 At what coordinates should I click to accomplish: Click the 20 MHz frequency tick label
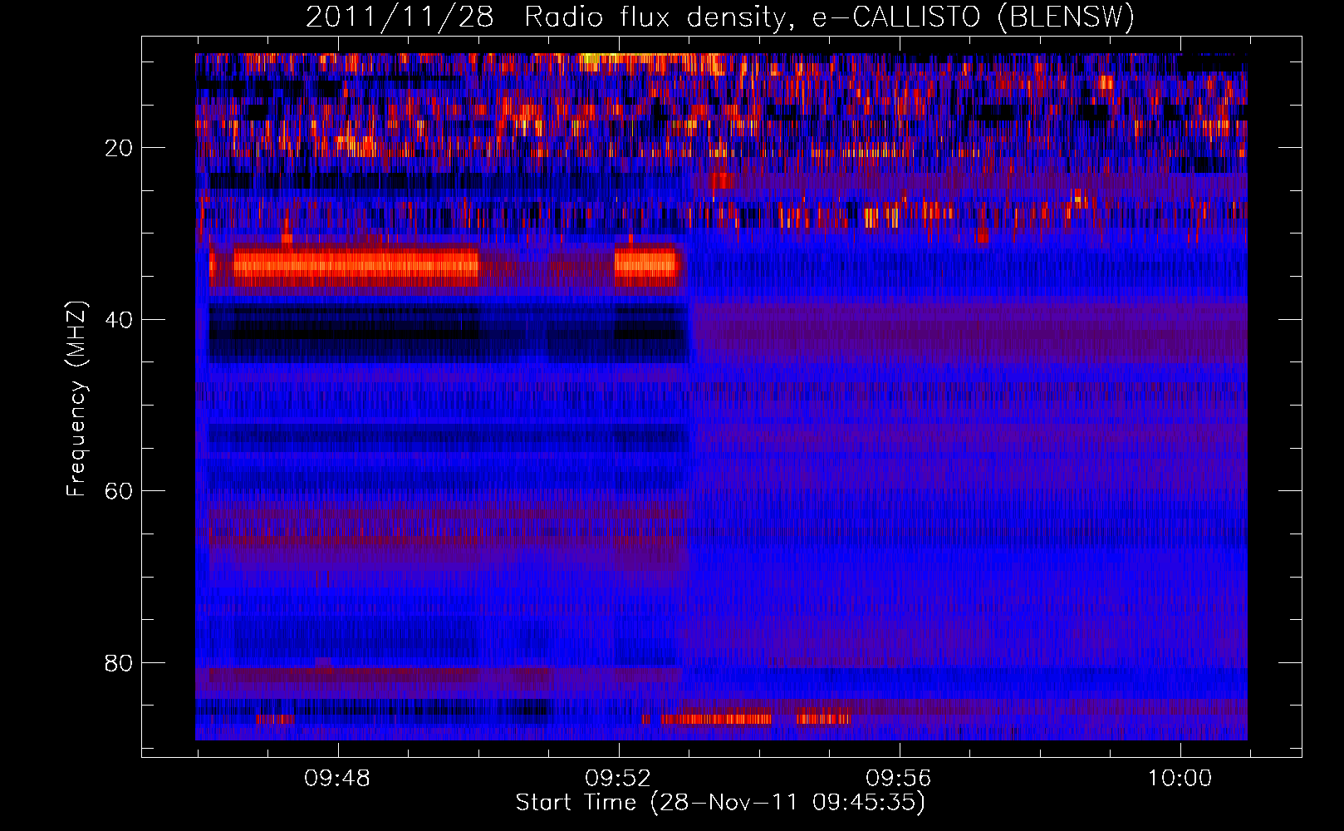point(119,148)
